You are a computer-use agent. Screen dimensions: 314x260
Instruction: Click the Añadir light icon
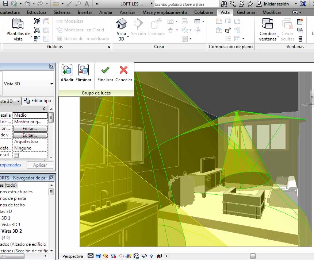click(67, 70)
